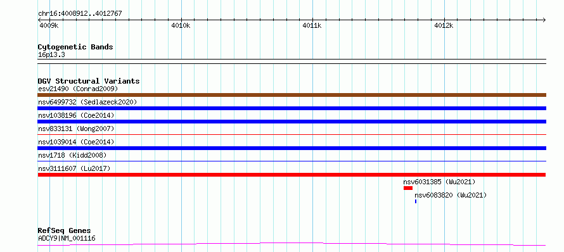The height and width of the screenshot is (252, 564).
Task: Select the nsv1718 thin blue line
Action: coord(292,161)
